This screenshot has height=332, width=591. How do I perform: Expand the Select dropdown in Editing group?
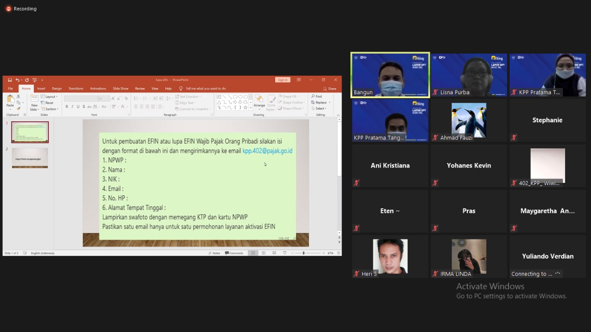[320, 109]
